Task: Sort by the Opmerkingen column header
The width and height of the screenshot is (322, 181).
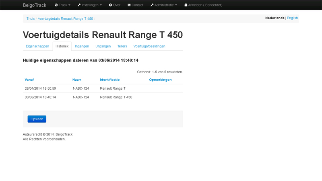Action: tap(160, 80)
